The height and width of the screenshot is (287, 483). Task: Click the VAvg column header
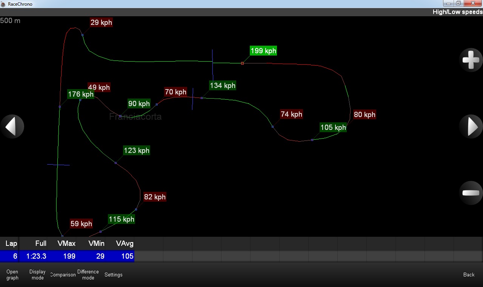pyautogui.click(x=125, y=244)
